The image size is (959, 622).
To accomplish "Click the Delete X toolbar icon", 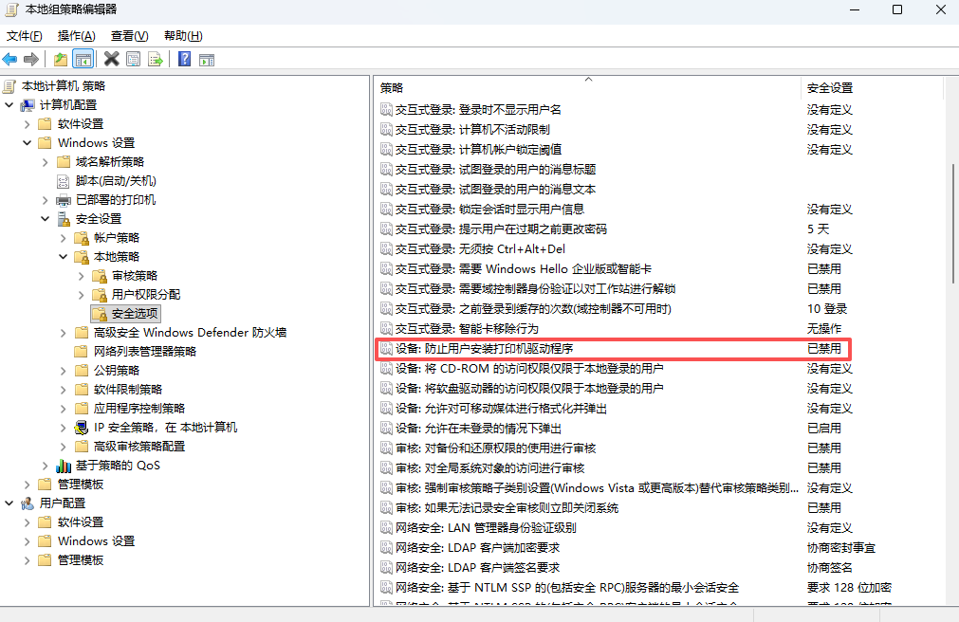I will (x=111, y=59).
